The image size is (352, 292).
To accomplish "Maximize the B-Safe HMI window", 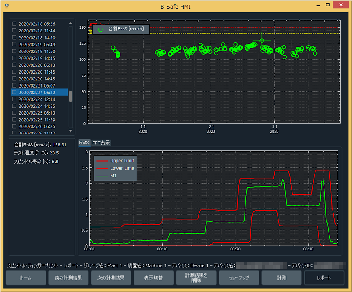I will 328,5.
